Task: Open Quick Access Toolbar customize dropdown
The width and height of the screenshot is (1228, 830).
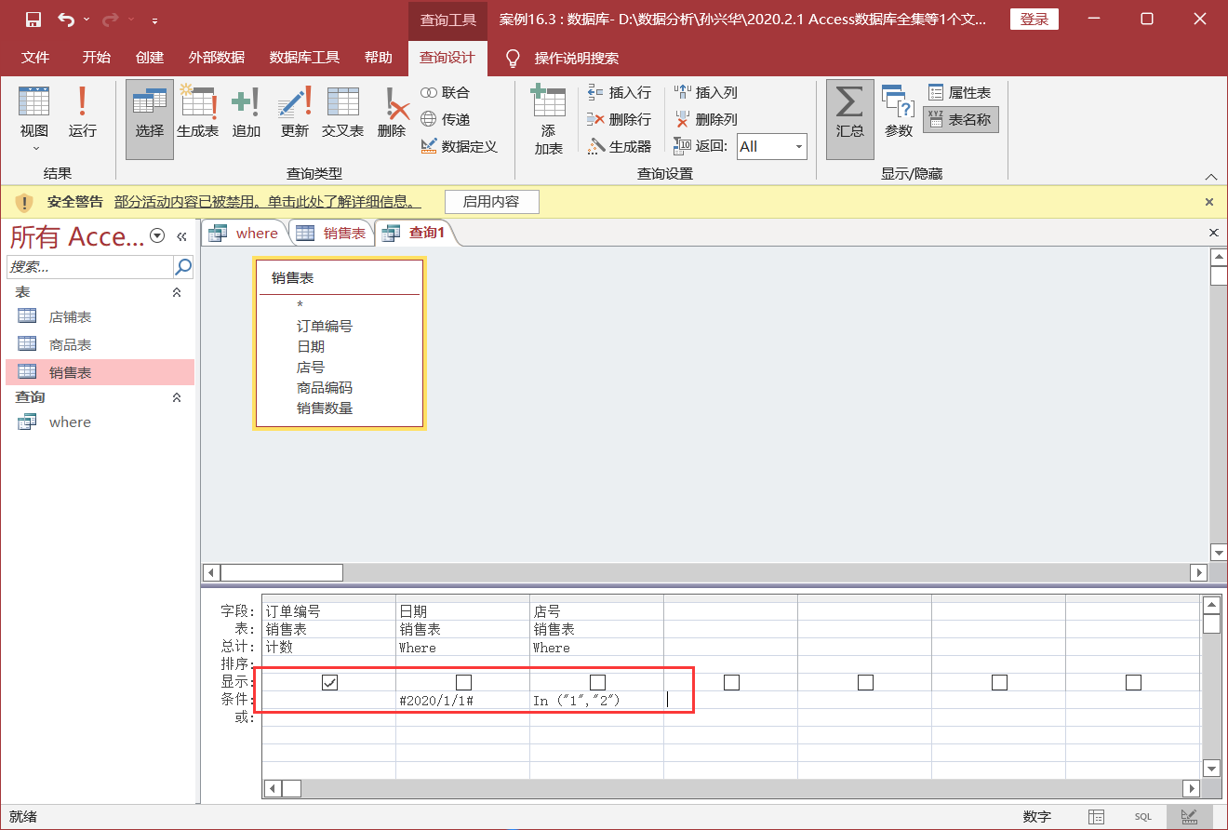Action: [154, 20]
